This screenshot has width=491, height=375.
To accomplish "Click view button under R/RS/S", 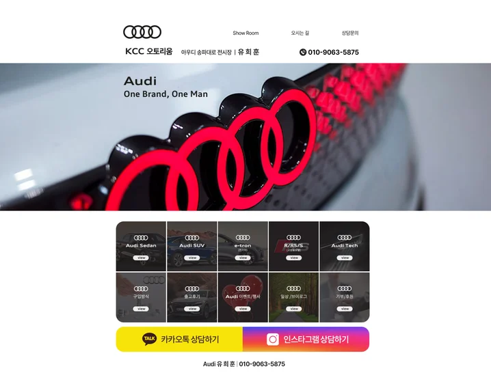I will (294, 258).
